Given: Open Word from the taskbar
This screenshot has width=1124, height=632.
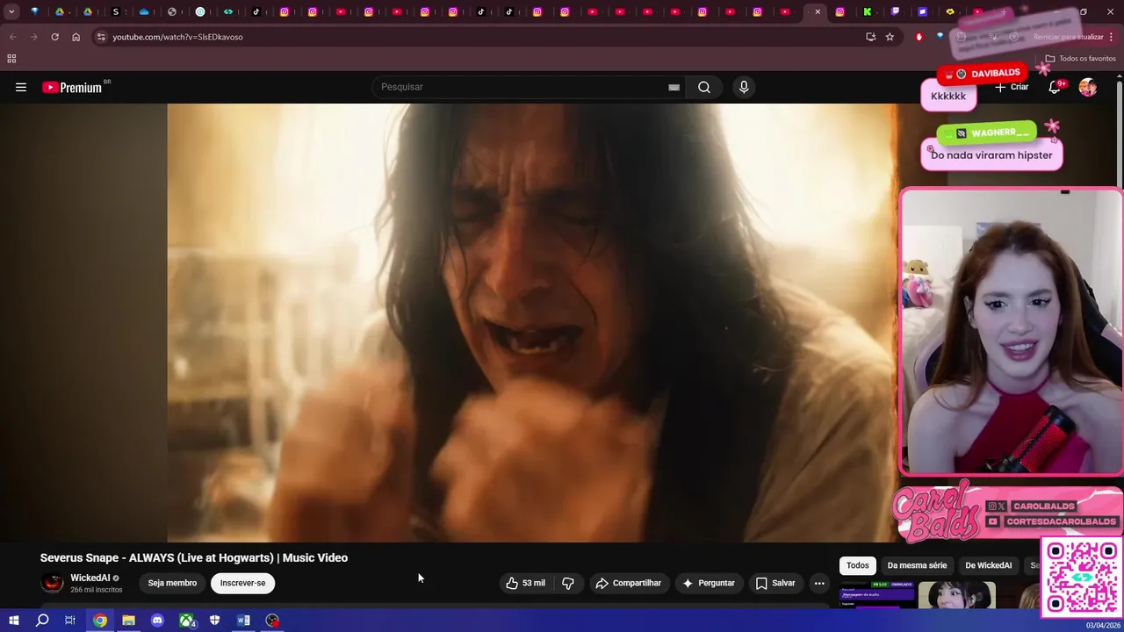Looking at the screenshot, I should 243,621.
